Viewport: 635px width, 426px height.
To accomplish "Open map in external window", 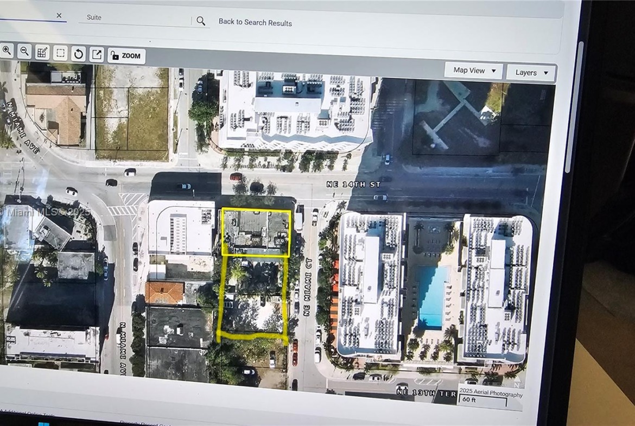I will (97, 55).
